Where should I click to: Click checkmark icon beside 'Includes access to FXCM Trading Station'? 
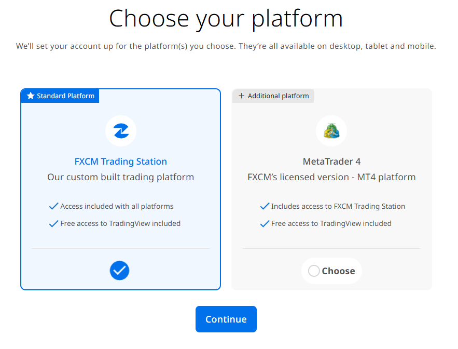point(265,207)
